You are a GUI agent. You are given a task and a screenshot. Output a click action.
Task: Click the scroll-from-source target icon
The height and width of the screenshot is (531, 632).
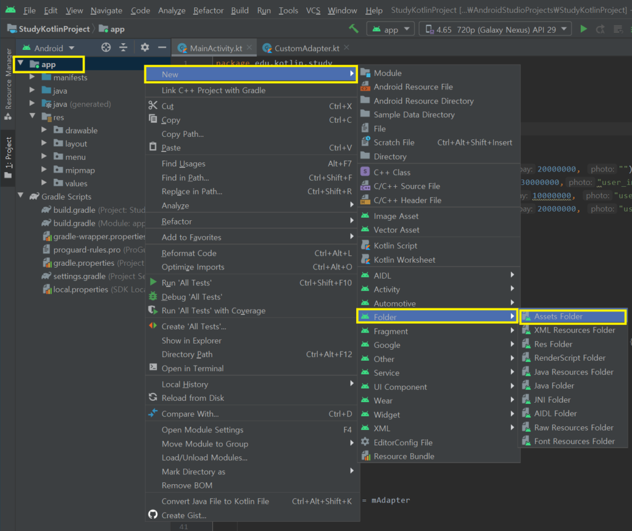click(106, 47)
